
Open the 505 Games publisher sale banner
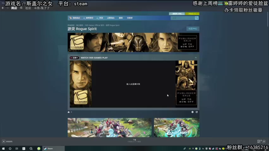click(x=133, y=42)
